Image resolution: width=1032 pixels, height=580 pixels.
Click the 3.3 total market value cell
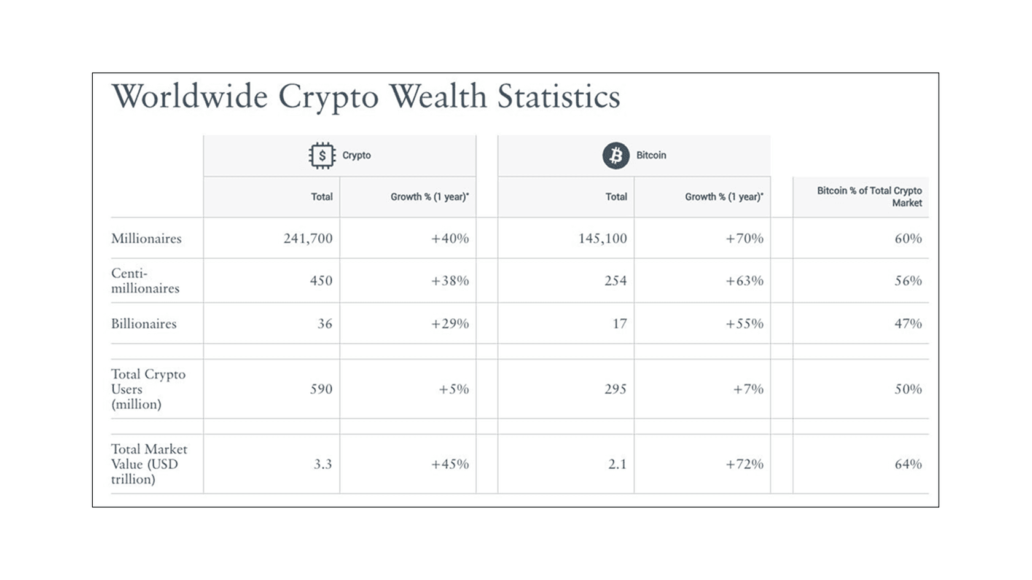[x=322, y=464]
